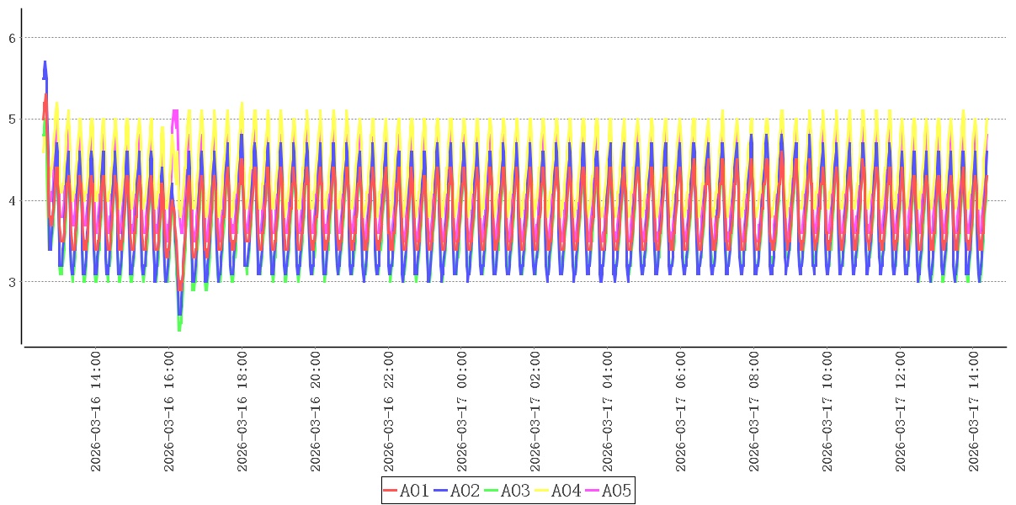Click the yellow A04 legend line swatch
Screen dimensions: 1016x505
[x=542, y=491]
